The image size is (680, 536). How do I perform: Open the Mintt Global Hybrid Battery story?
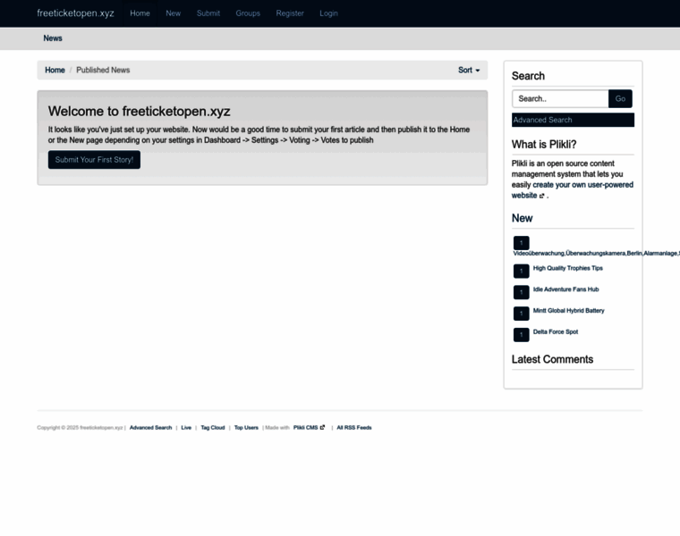tap(568, 310)
